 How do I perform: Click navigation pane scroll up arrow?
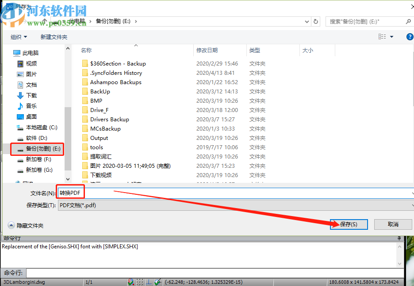click(68, 49)
